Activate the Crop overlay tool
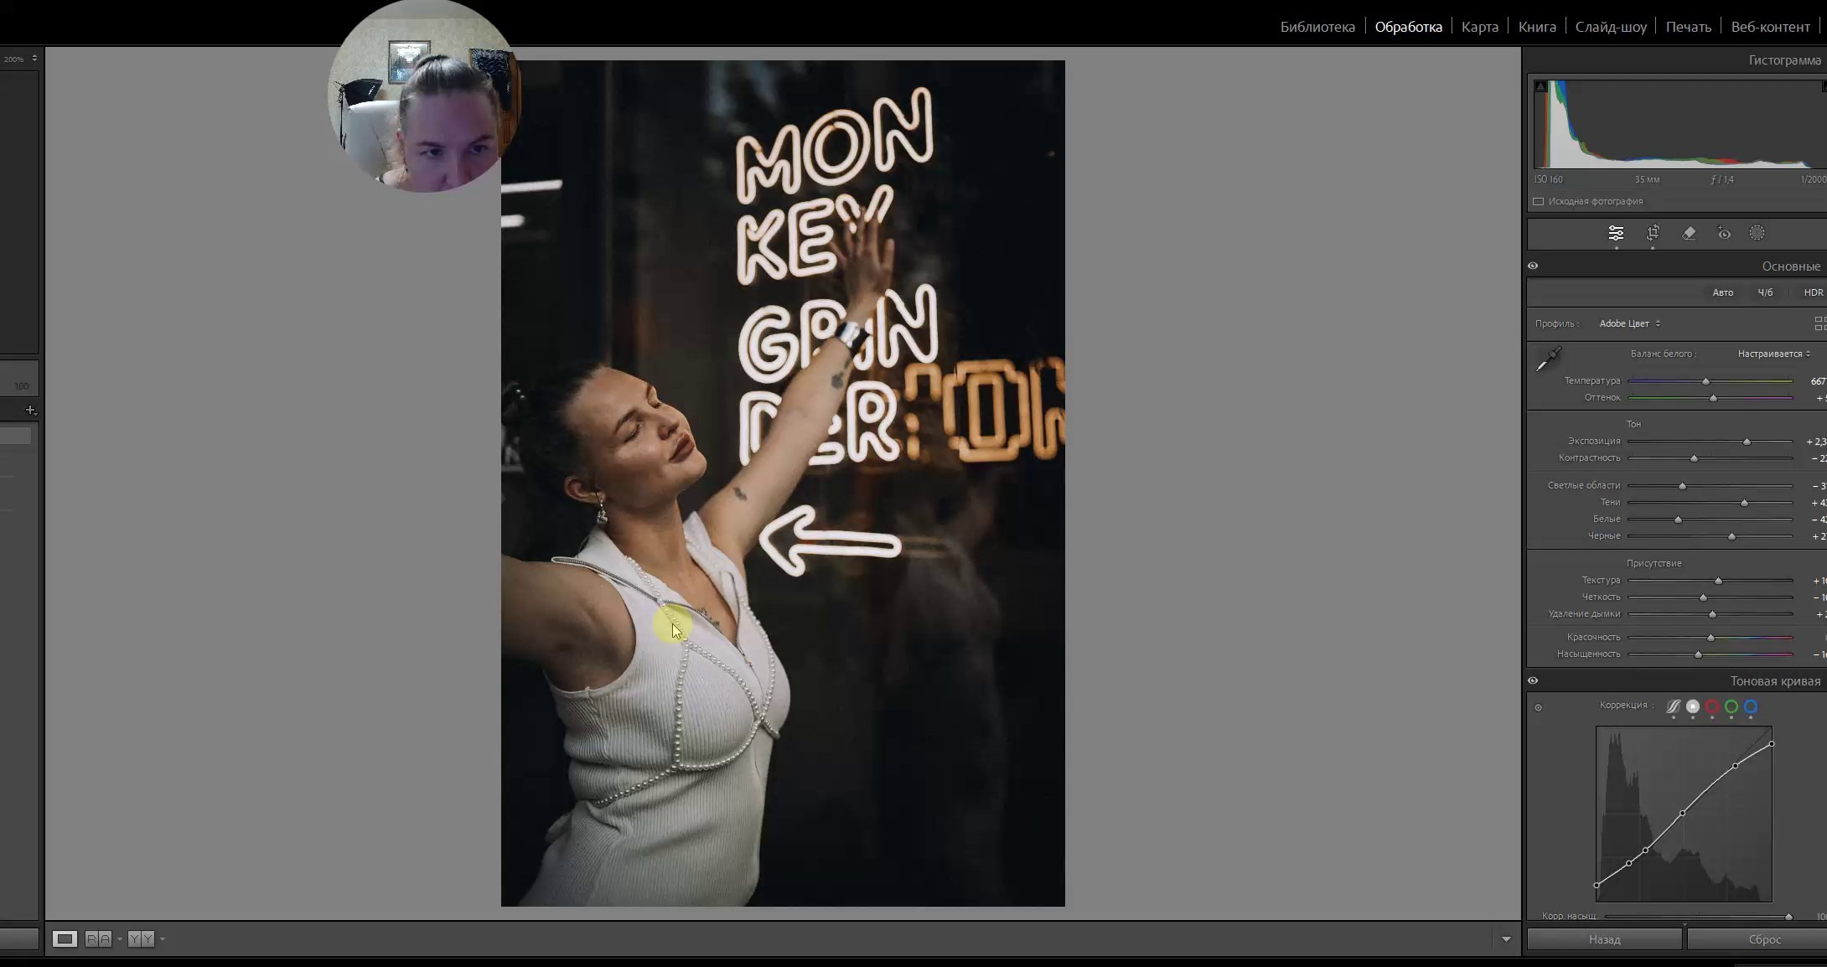The image size is (1827, 967). pos(1653,233)
